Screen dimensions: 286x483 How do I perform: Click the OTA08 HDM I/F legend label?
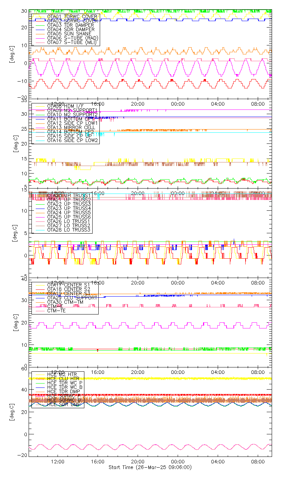(66, 106)
